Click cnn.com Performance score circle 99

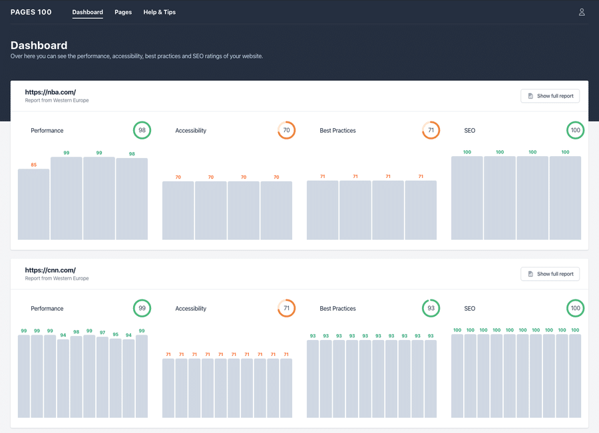coord(142,308)
